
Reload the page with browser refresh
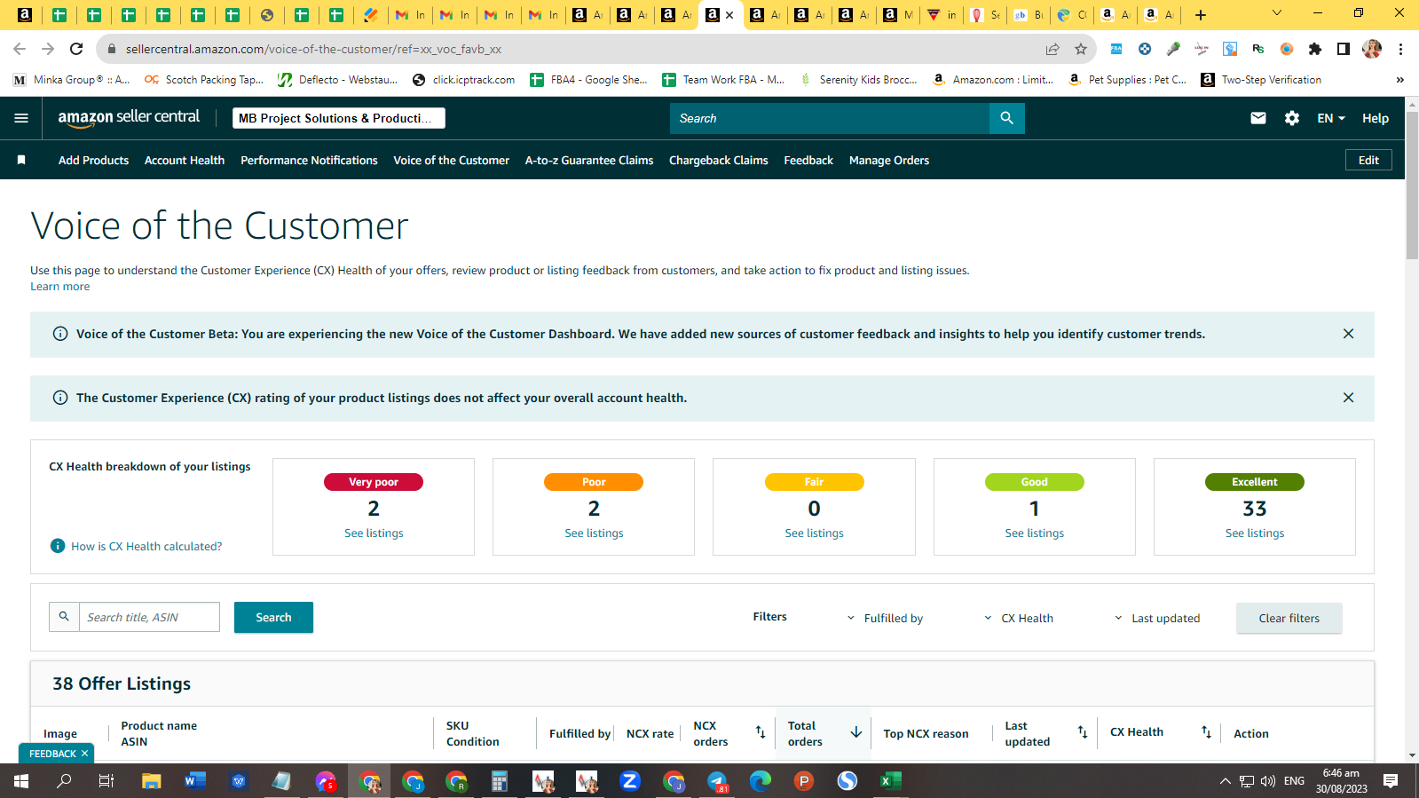(76, 49)
